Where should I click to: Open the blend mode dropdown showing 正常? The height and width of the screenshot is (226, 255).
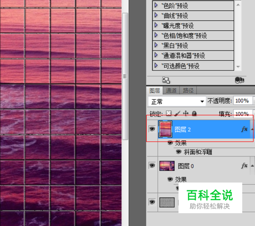[x=177, y=102]
